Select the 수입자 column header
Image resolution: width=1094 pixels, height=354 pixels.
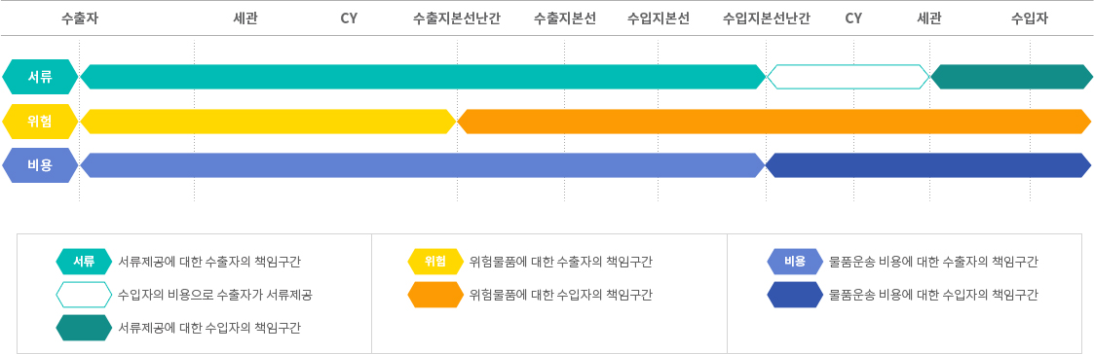point(1029,18)
